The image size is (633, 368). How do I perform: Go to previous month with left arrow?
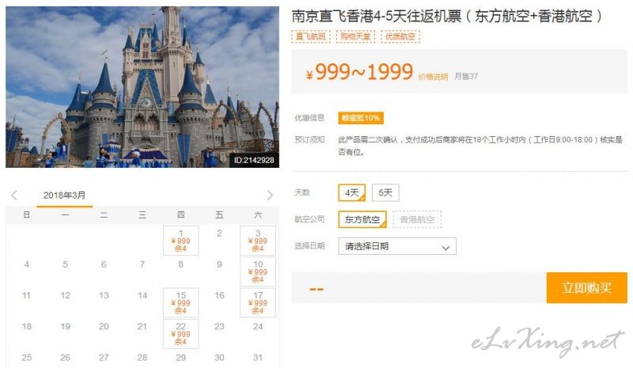(14, 195)
